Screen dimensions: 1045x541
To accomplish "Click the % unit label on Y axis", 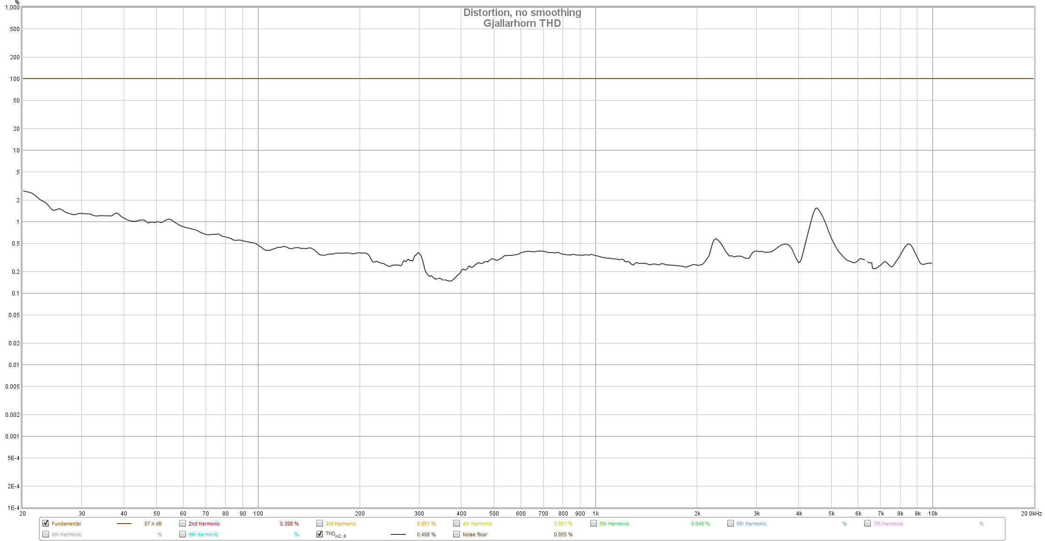I will coord(17,3).
